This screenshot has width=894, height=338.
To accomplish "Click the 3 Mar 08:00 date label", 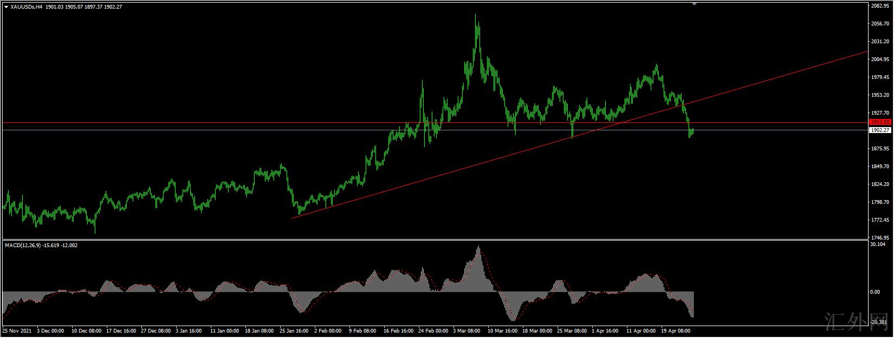I will pyautogui.click(x=467, y=329).
